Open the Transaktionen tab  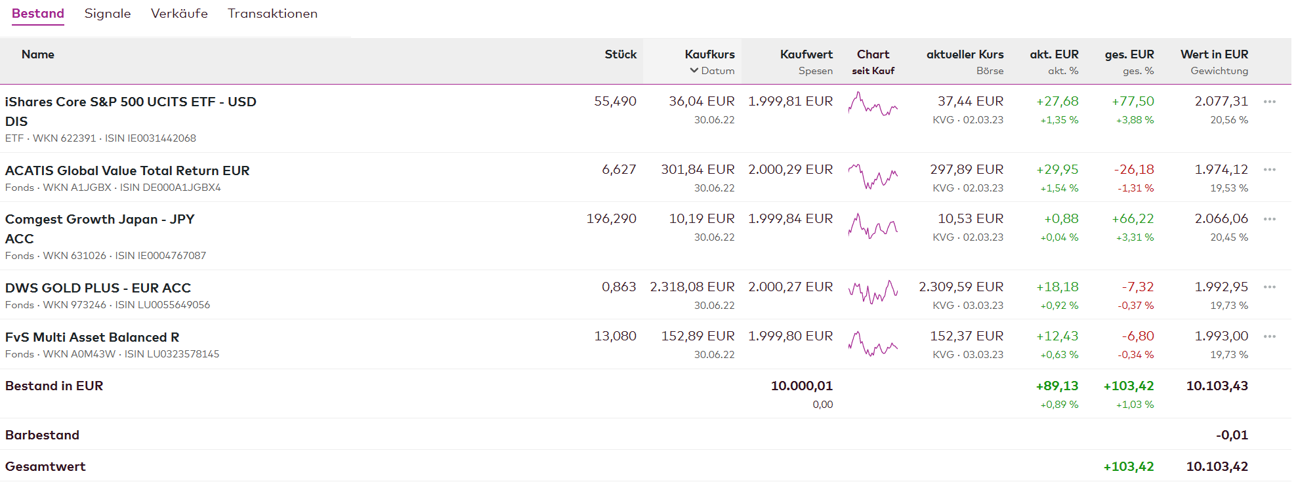(x=272, y=14)
